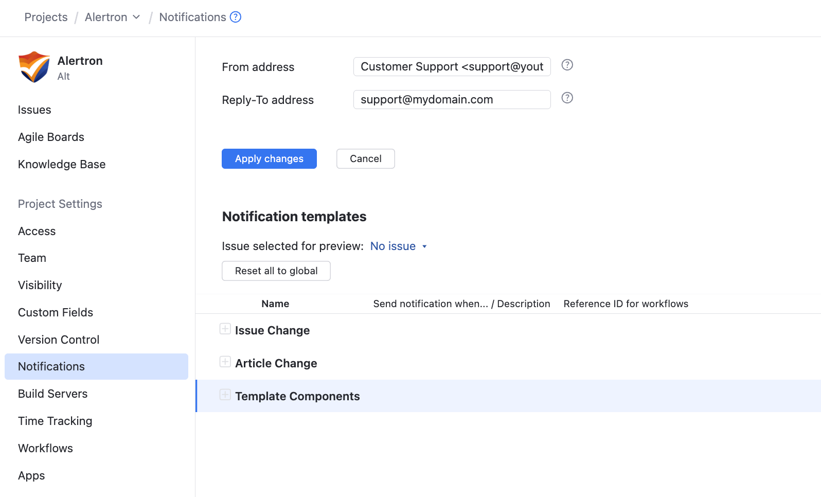This screenshot has width=821, height=497.
Task: Focus the Reply-To address field
Action: (x=452, y=99)
